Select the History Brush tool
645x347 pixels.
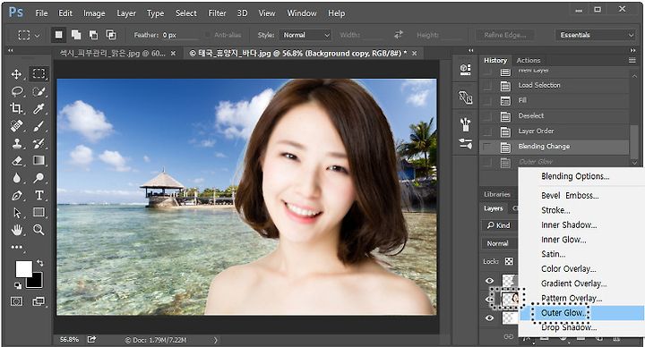click(39, 143)
